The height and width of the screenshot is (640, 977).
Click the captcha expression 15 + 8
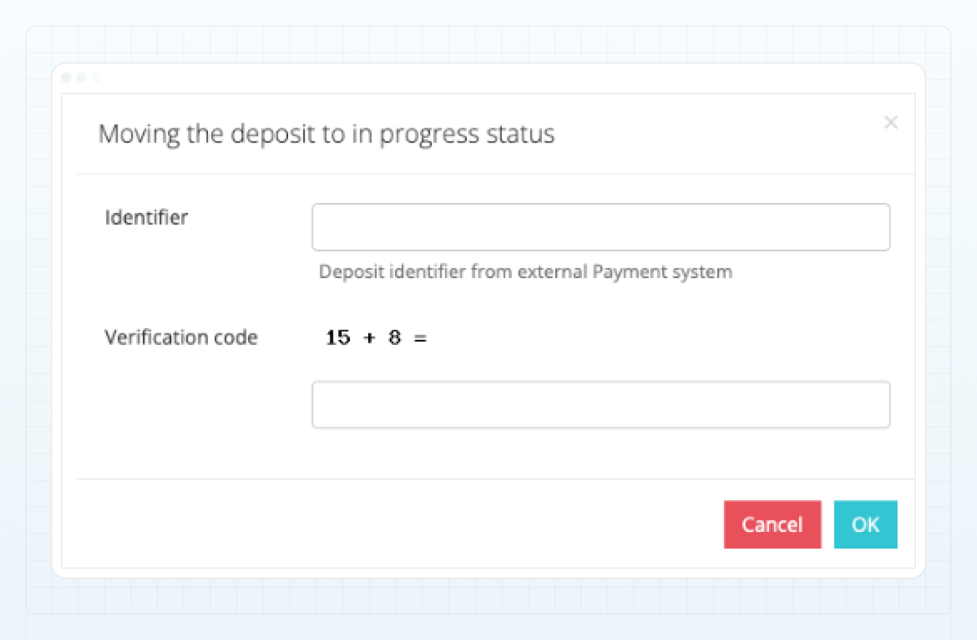[x=375, y=337]
